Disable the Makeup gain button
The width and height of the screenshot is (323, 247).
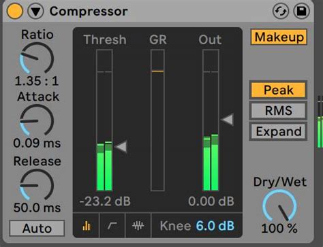[x=279, y=37]
